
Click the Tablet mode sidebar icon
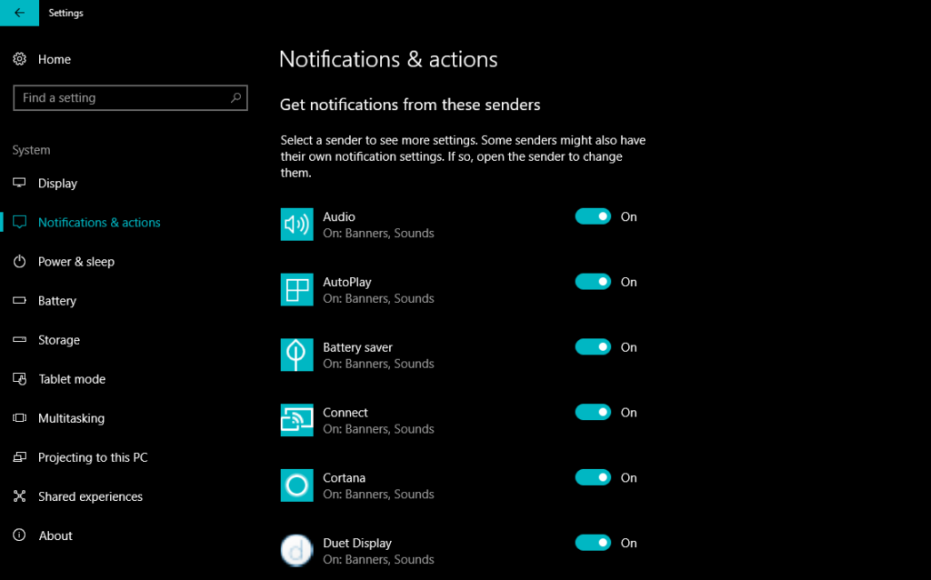click(19, 379)
